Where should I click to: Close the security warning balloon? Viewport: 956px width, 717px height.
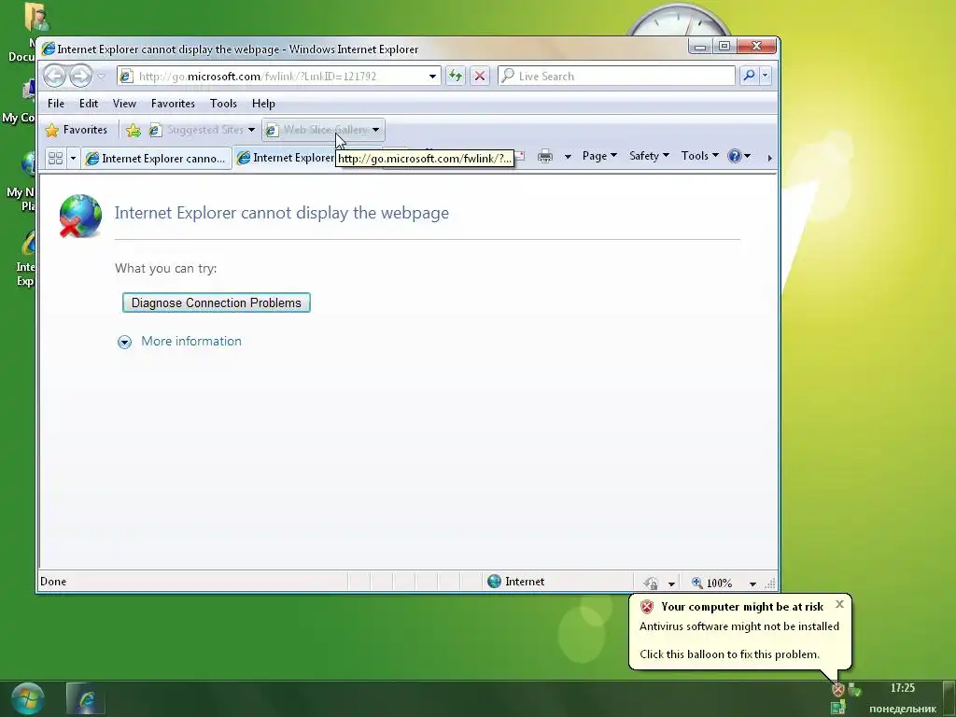point(839,604)
